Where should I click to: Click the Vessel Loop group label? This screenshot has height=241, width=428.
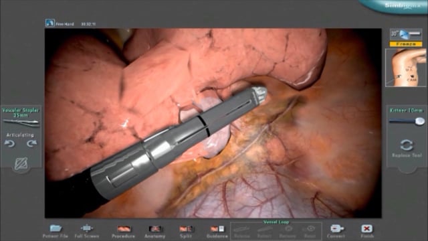click(276, 222)
